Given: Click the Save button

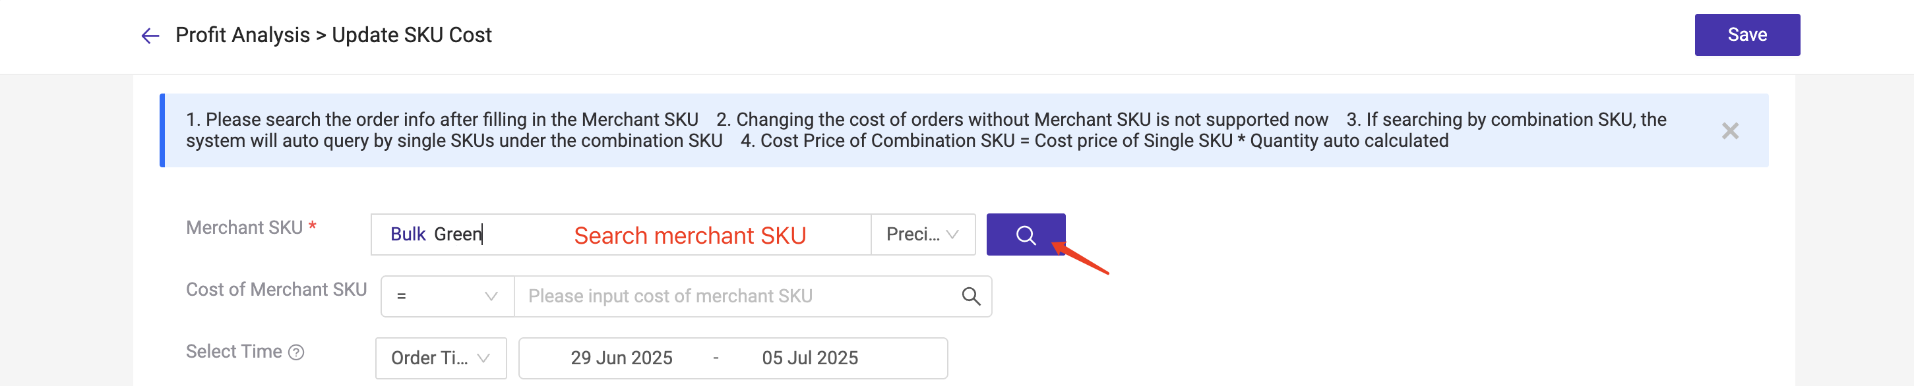Looking at the screenshot, I should tap(1747, 35).
